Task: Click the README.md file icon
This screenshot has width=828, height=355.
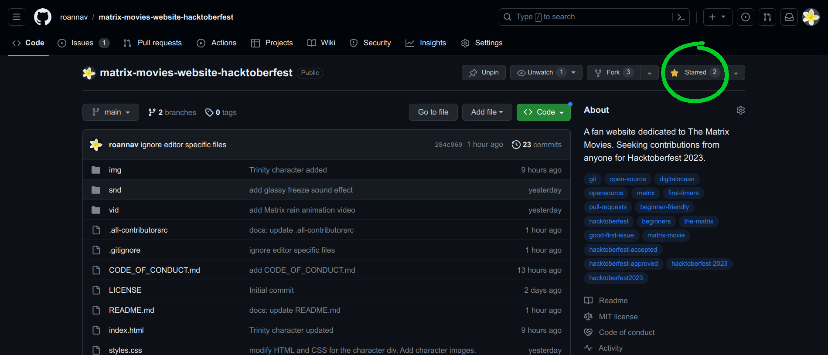Action: click(96, 310)
